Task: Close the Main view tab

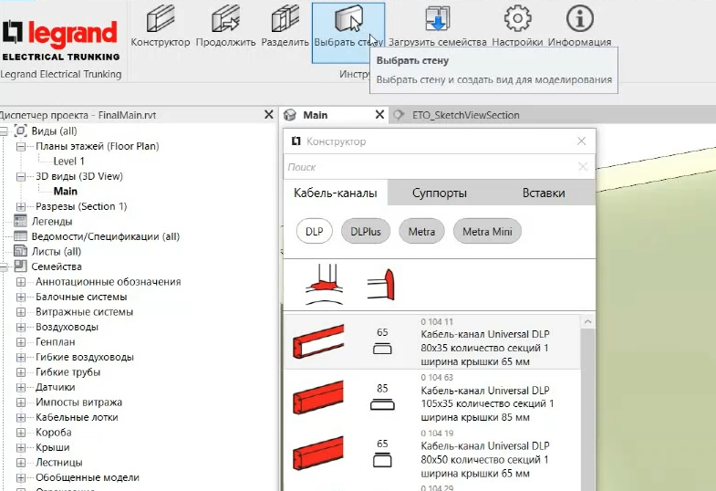Action: (379, 115)
